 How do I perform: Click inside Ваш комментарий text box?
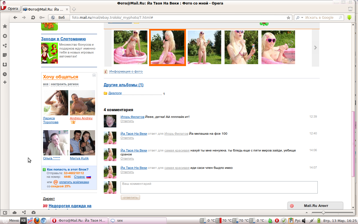tap(219, 187)
